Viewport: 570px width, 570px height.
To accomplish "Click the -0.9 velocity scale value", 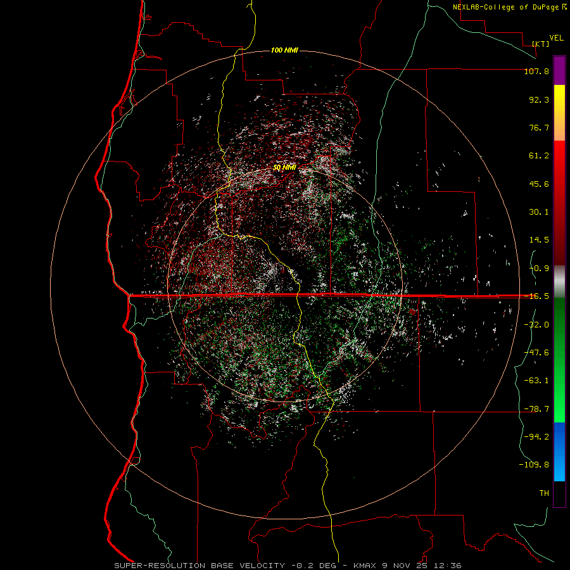I will [x=539, y=269].
